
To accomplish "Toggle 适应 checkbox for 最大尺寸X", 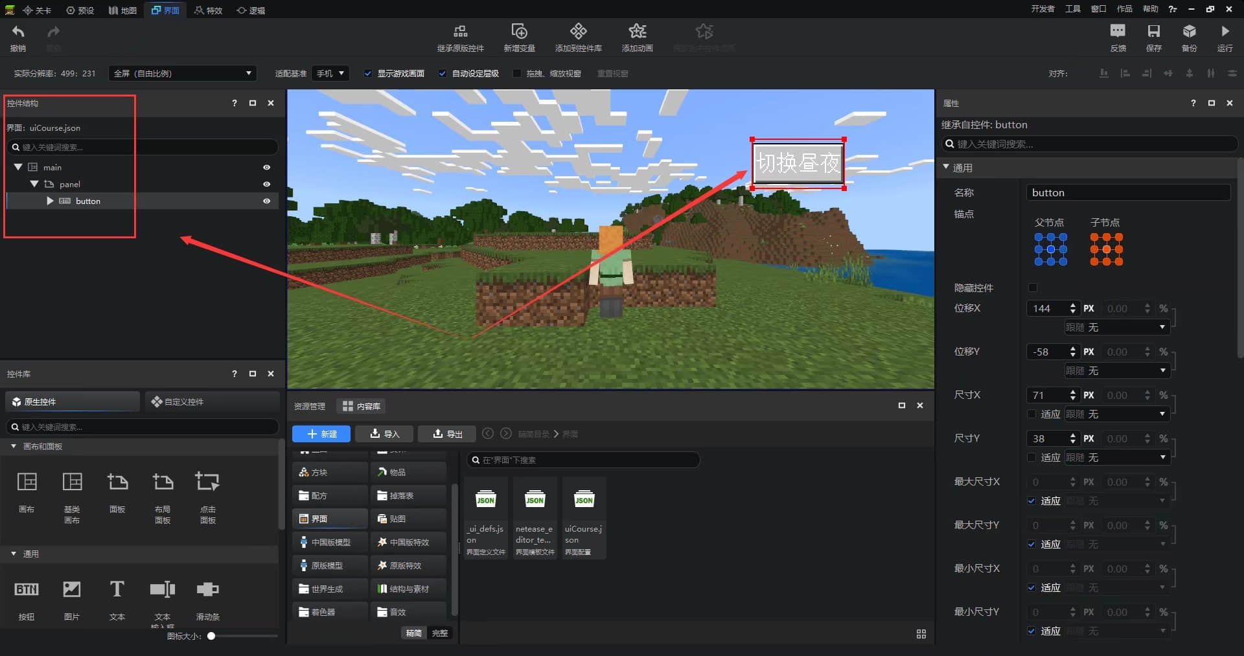I will 1031,501.
